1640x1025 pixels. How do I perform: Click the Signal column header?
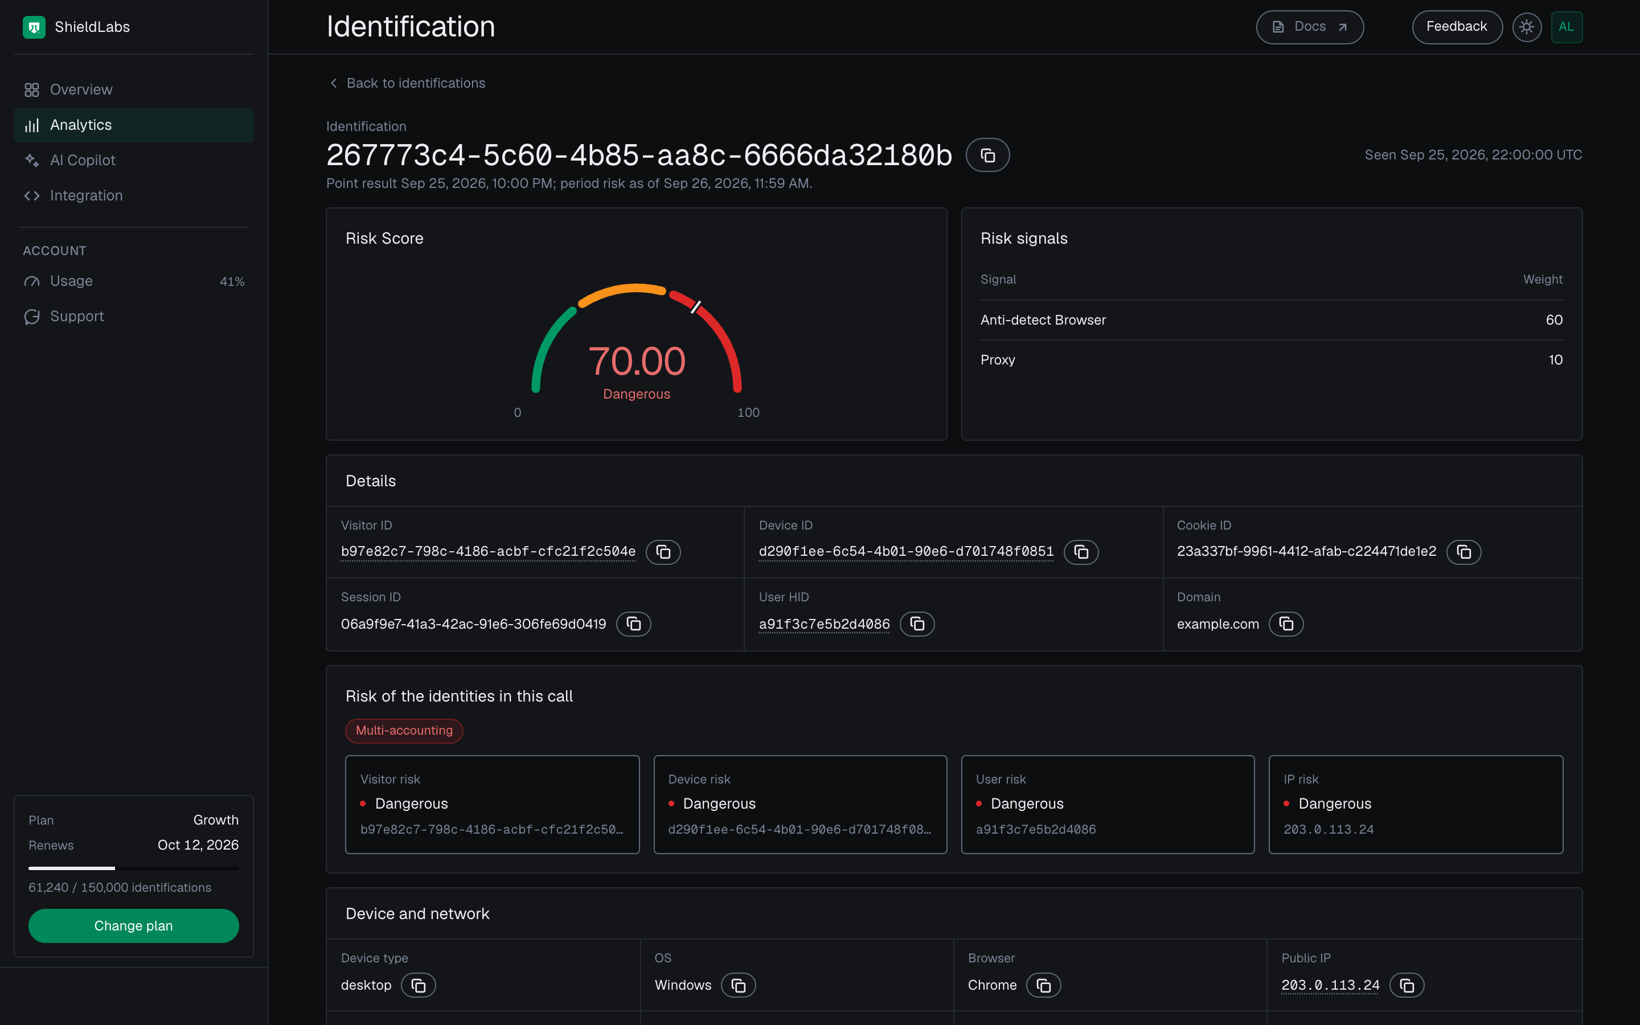coord(998,279)
